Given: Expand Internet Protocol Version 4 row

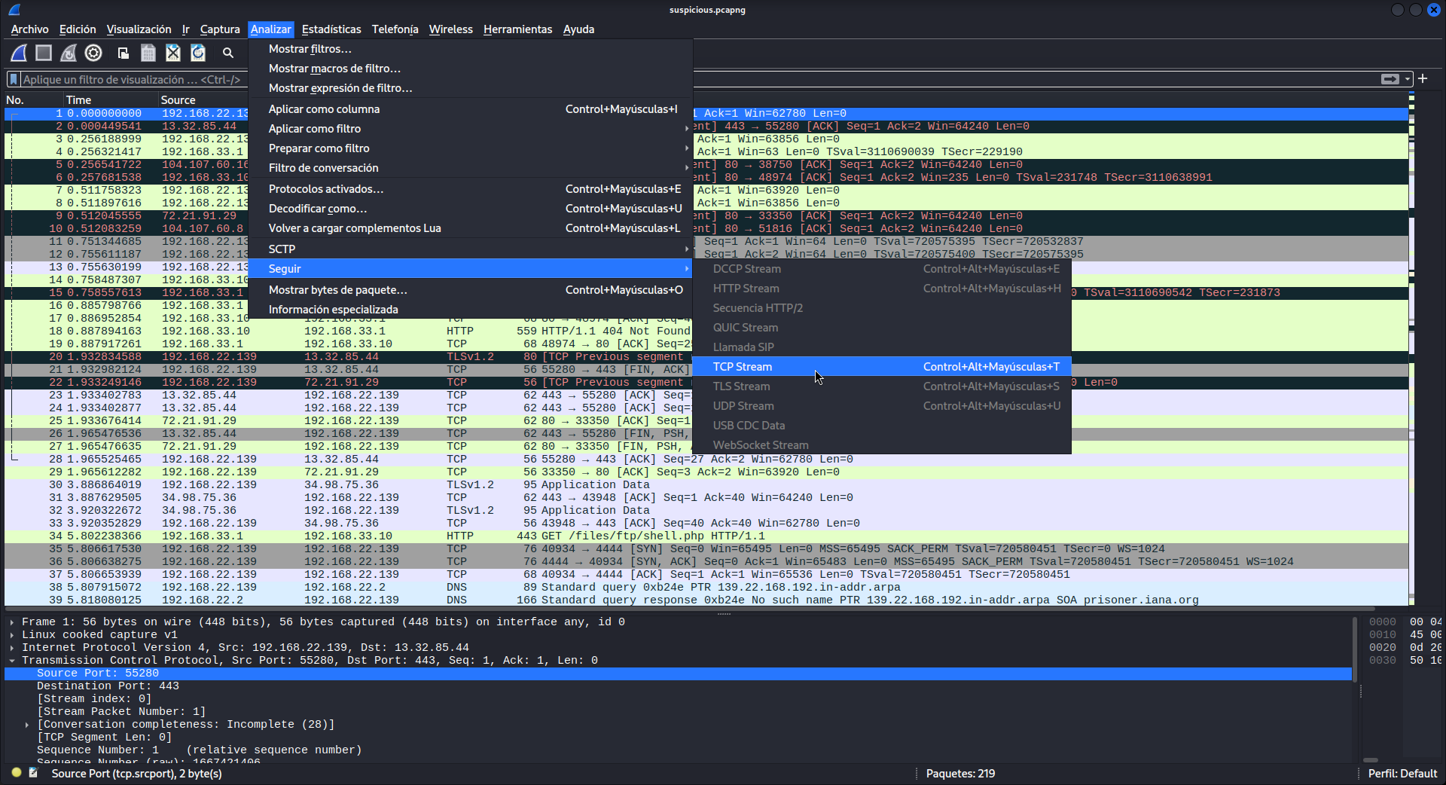Looking at the screenshot, I should coord(12,648).
